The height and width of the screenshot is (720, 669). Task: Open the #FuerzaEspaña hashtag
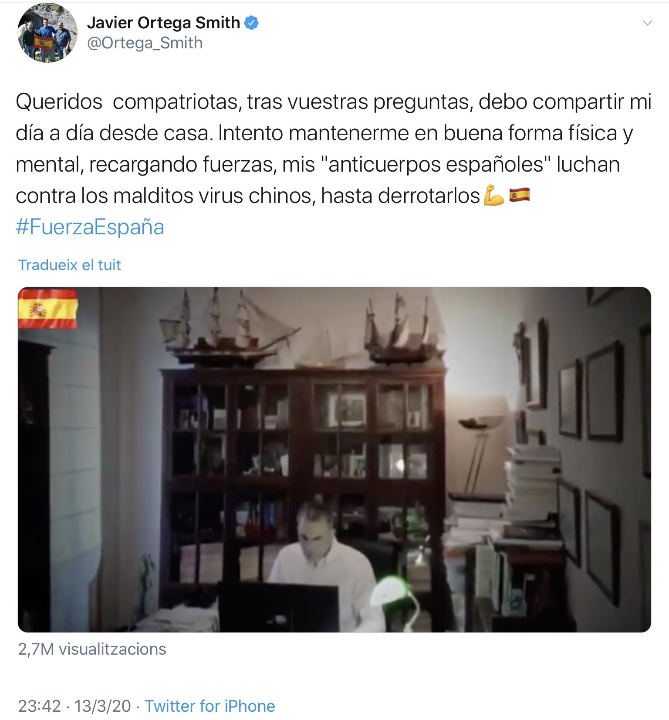pyautogui.click(x=90, y=227)
